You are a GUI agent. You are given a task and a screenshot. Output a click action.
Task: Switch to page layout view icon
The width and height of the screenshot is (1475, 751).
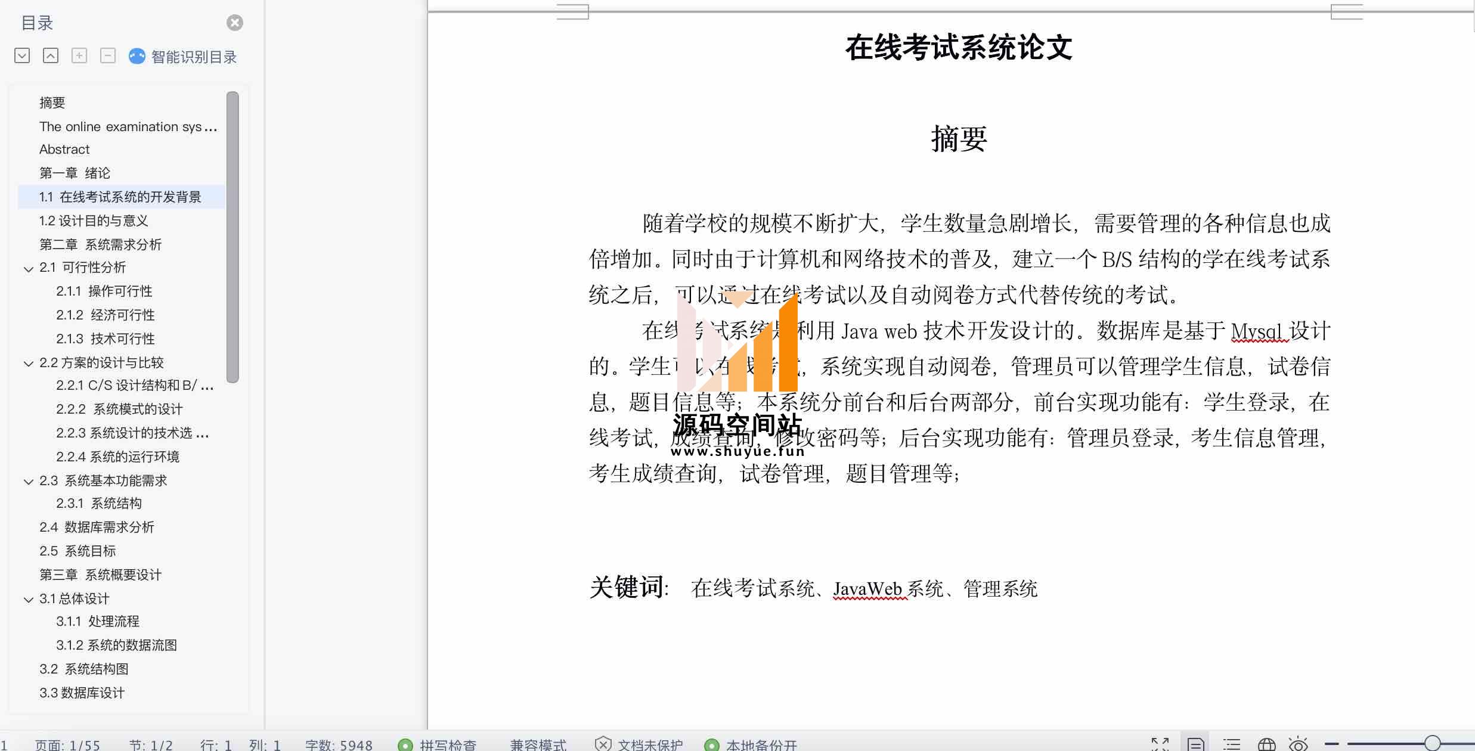pyautogui.click(x=1195, y=744)
